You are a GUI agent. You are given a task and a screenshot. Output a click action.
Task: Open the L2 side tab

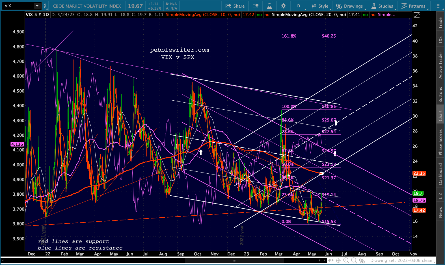coord(440,196)
